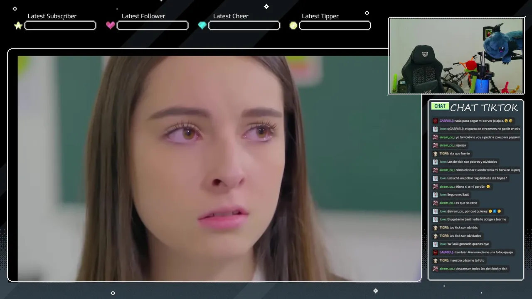Screen dimensions: 532x299
Task: Click the yellow star icon beside Latest Subscriber
Action: click(18, 26)
